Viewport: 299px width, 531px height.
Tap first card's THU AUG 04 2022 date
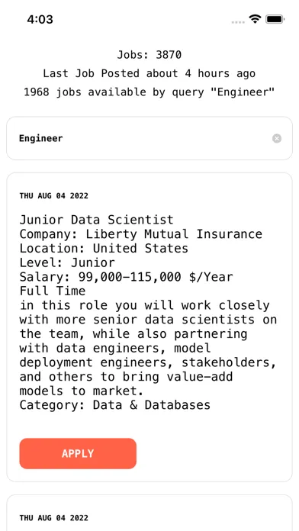(x=54, y=196)
